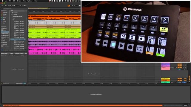
Task: Open the View menu
Action: [24, 1]
